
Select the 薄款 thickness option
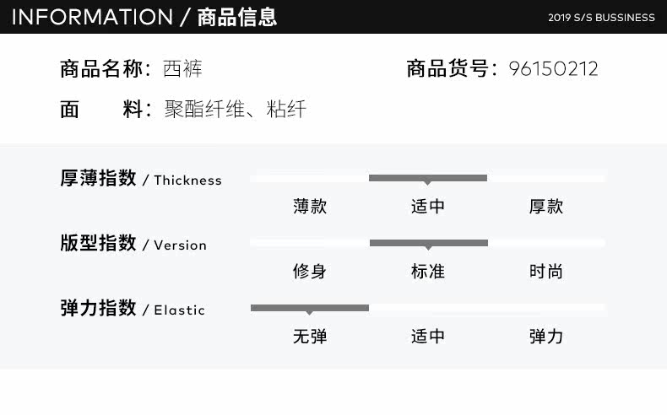[309, 207]
